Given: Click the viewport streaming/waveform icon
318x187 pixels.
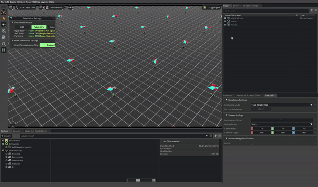Looking at the screenshot, I should 70,8.
